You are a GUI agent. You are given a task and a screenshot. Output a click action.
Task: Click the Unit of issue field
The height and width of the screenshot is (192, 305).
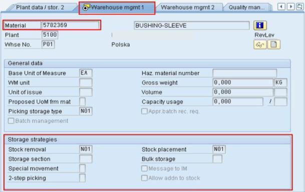86,92
